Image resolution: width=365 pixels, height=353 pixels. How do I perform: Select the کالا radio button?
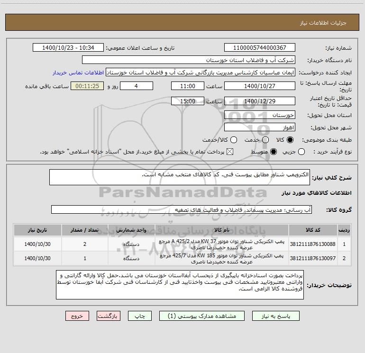[x=290, y=140]
